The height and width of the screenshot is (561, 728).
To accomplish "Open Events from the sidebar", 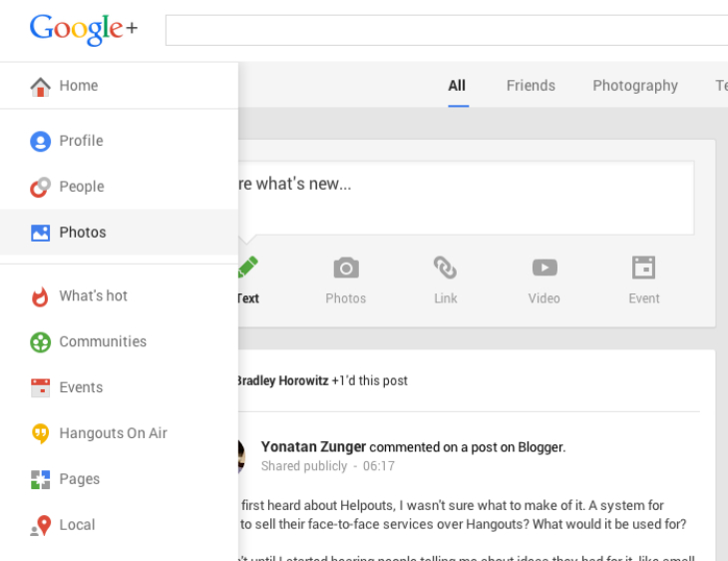I will pyautogui.click(x=119, y=387).
